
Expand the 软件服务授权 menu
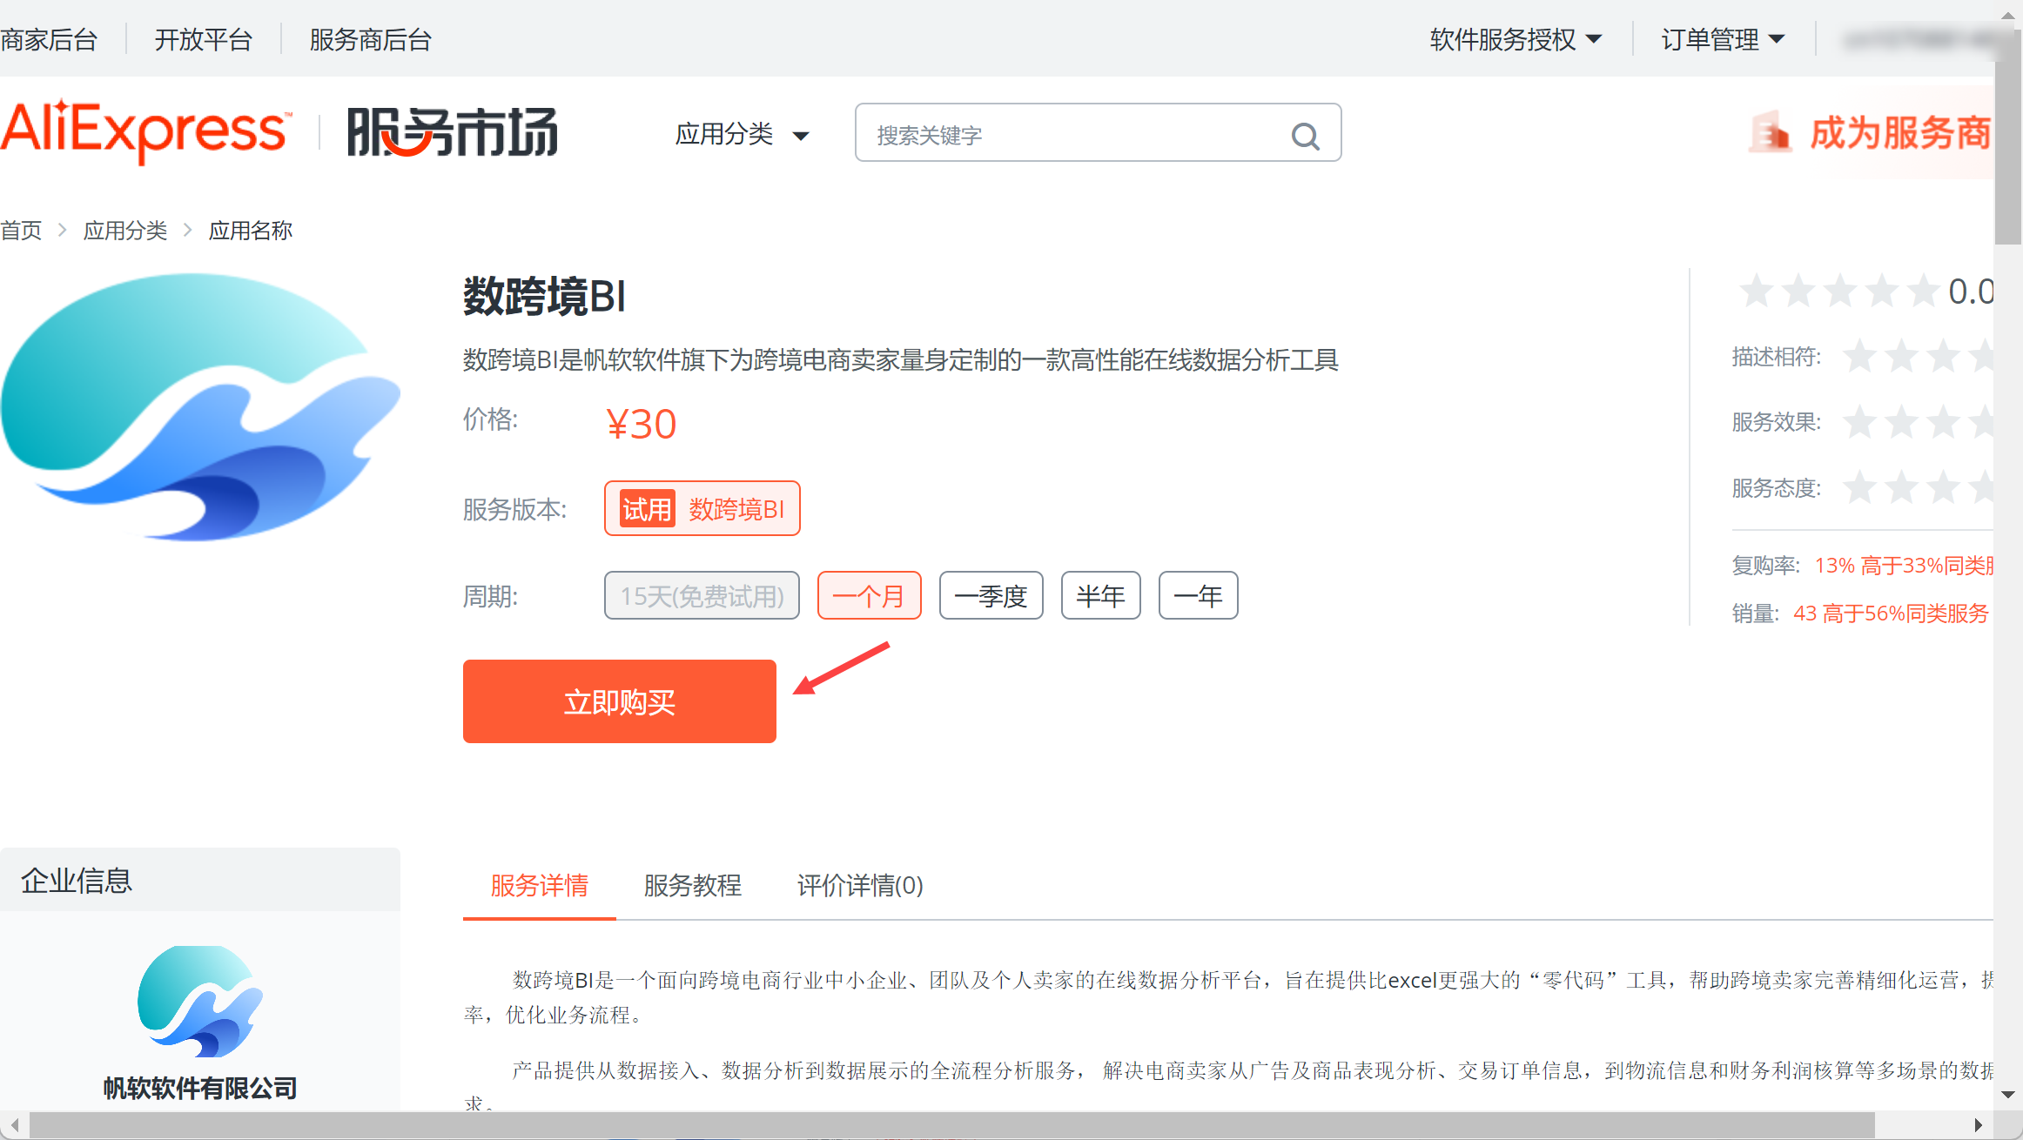pyautogui.click(x=1516, y=38)
